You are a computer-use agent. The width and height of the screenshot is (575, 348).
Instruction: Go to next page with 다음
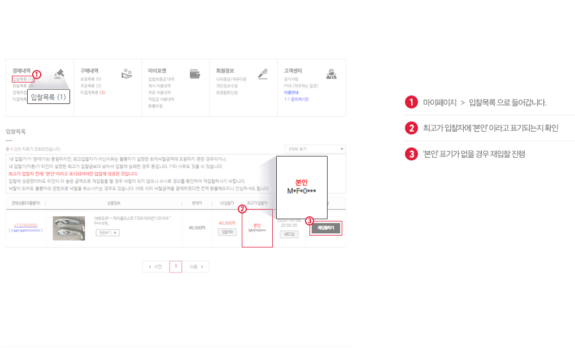pos(197,267)
